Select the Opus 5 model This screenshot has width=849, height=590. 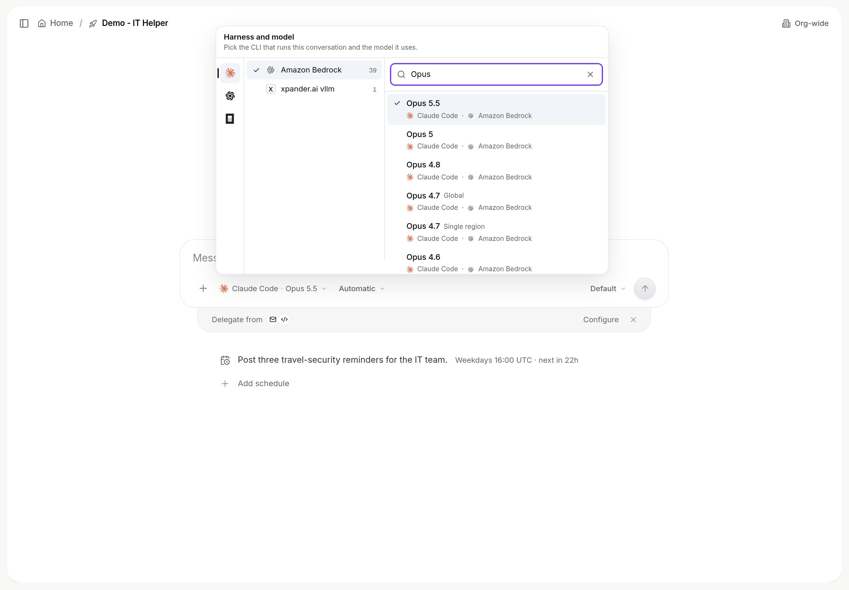496,140
